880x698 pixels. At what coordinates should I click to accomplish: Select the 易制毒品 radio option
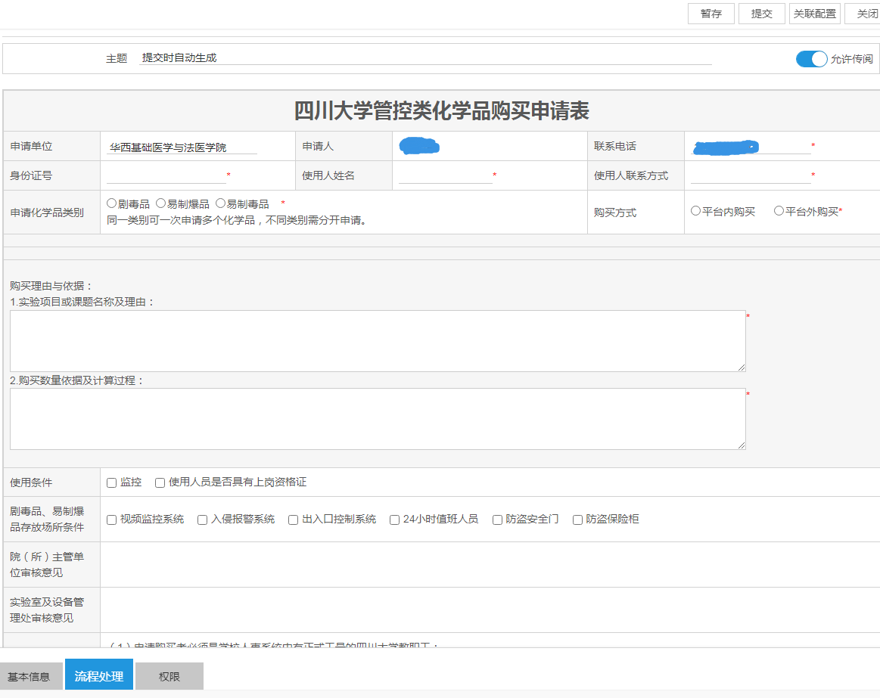[x=220, y=203]
